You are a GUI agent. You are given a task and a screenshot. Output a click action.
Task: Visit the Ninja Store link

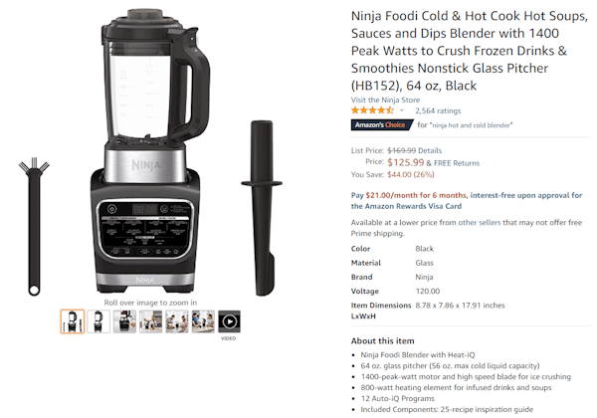(x=385, y=100)
